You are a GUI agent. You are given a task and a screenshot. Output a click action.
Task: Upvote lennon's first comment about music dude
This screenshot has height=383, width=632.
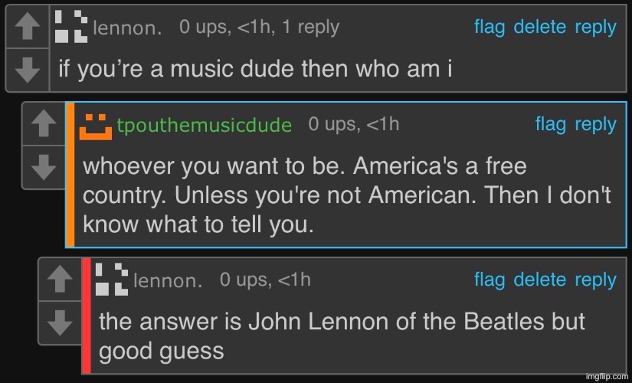click(28, 28)
